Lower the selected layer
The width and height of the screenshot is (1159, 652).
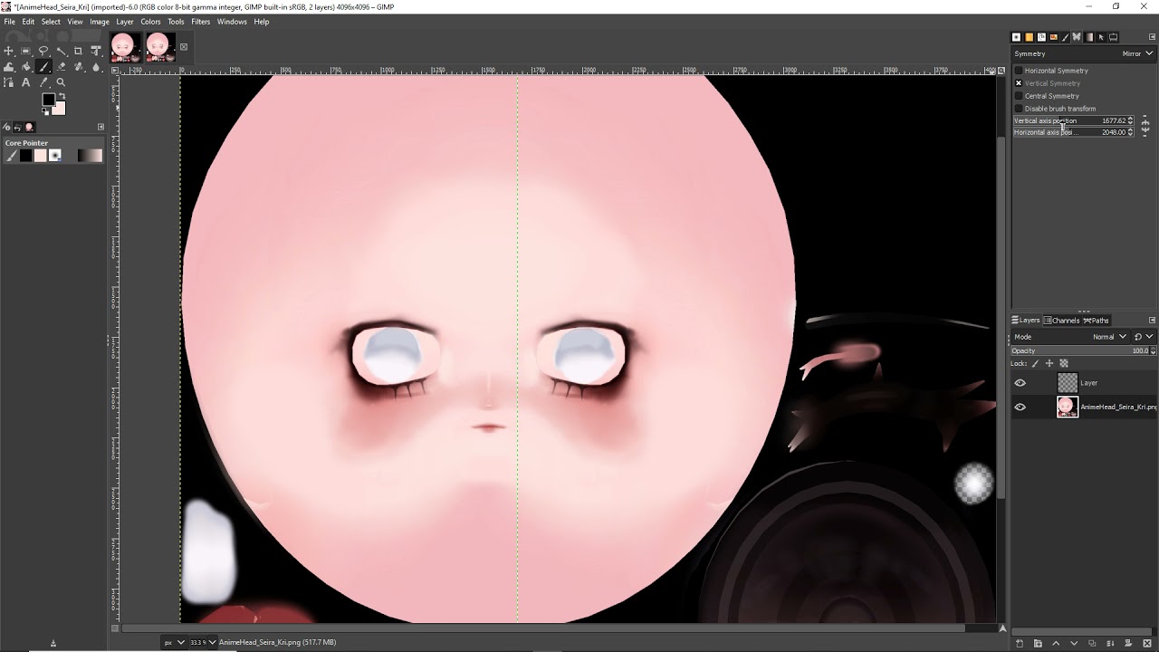(x=1074, y=643)
